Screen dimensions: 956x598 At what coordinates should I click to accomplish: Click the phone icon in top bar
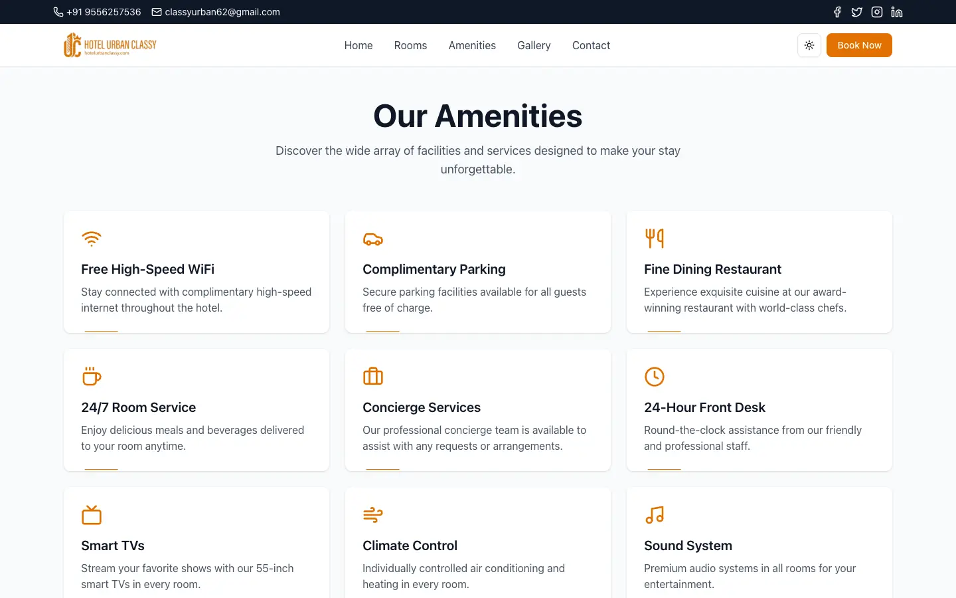pos(58,12)
